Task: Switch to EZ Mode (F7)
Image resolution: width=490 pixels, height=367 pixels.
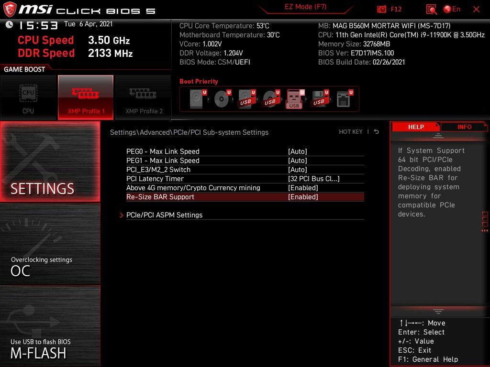Action: [x=305, y=7]
